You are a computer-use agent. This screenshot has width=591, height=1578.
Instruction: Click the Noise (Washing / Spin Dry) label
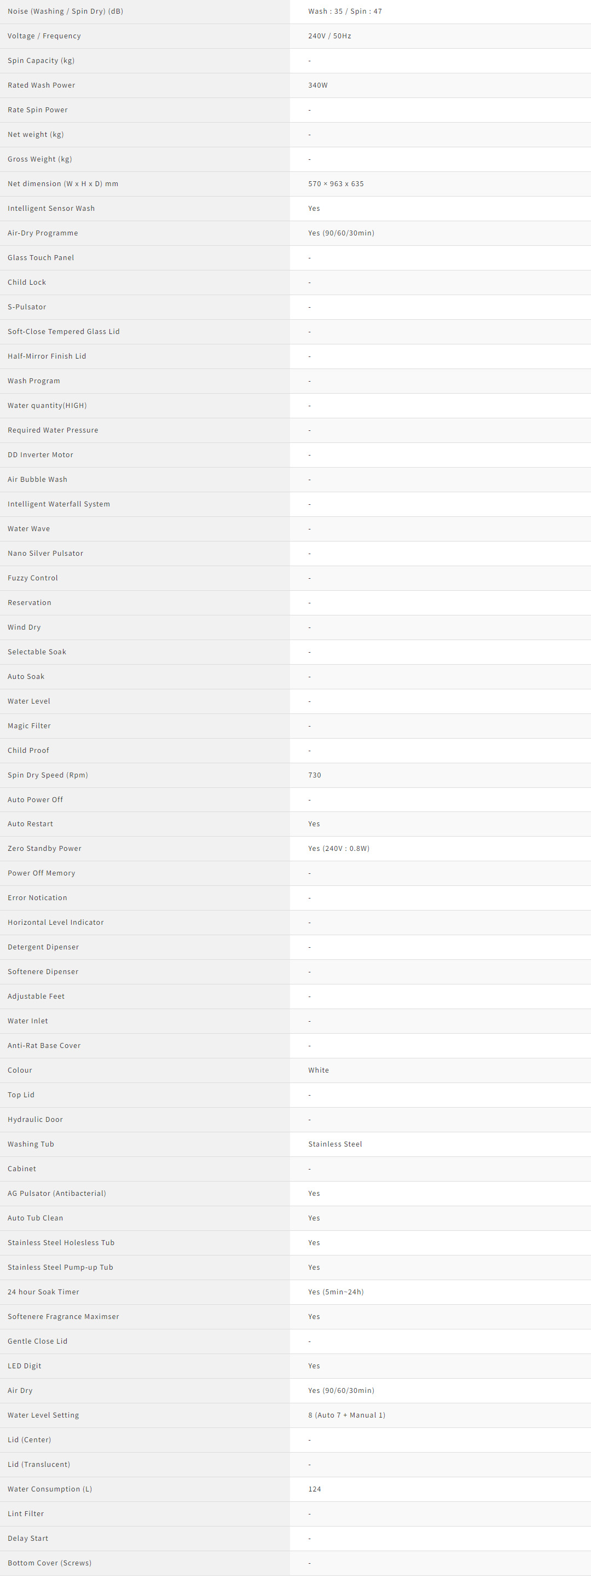(x=65, y=11)
